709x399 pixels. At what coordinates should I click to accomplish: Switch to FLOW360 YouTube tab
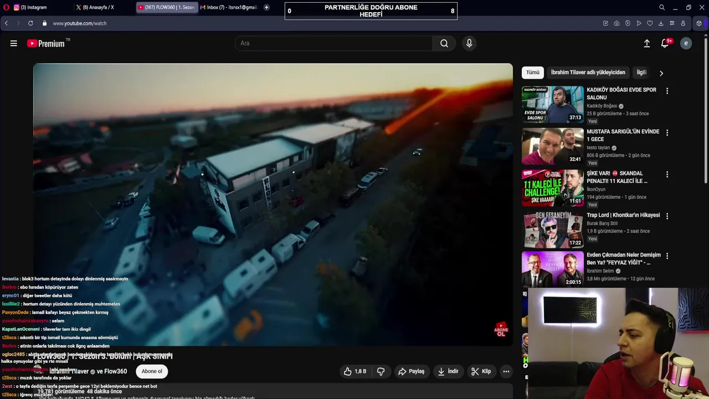166,7
